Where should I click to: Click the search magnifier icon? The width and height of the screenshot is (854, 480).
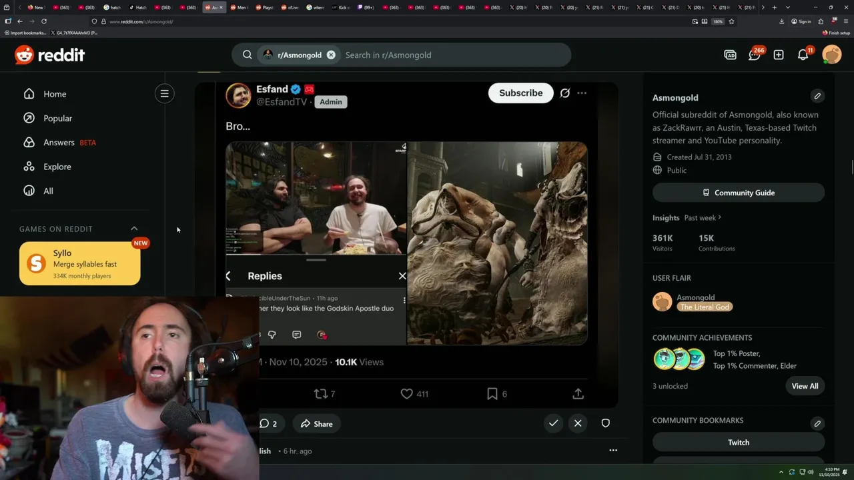(x=247, y=55)
